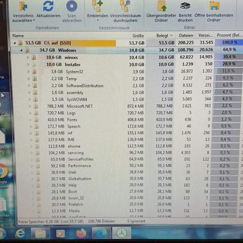Launch media player from the taskbar
This screenshot has height=243, width=243.
(x=61, y=233)
